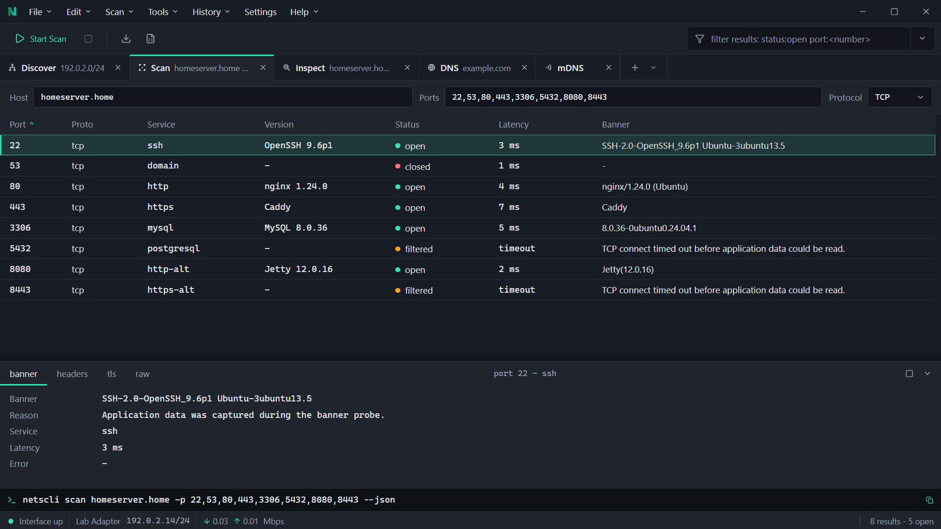Sort by the Port column header
The width and height of the screenshot is (941, 529).
point(21,124)
